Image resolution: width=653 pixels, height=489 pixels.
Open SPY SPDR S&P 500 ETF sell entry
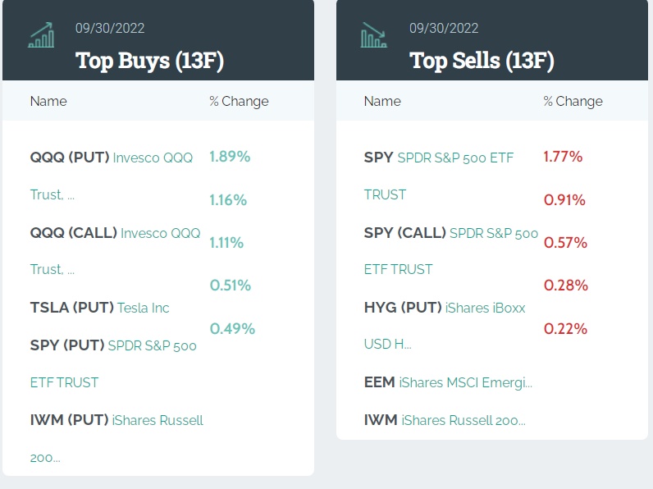tap(438, 158)
